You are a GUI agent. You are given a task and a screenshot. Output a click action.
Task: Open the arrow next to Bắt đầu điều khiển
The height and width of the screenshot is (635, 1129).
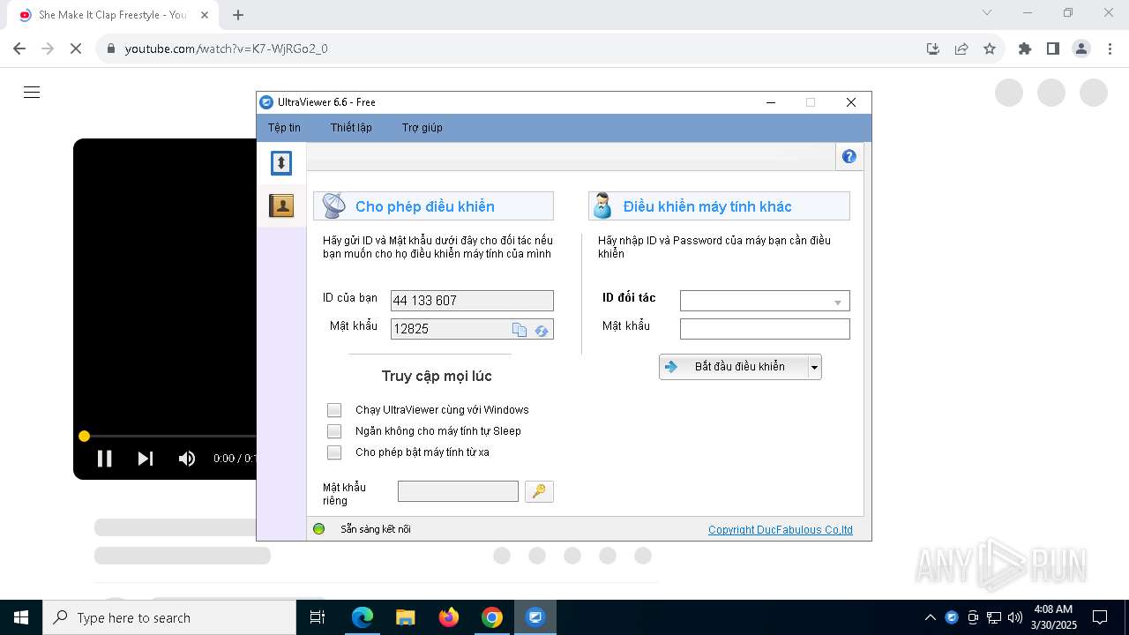[x=815, y=367]
